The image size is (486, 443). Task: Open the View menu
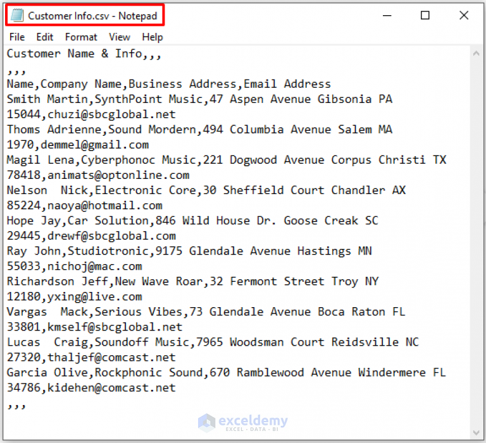tap(120, 37)
